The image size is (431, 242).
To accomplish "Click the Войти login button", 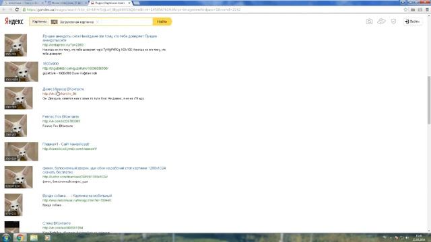I will pos(412,22).
